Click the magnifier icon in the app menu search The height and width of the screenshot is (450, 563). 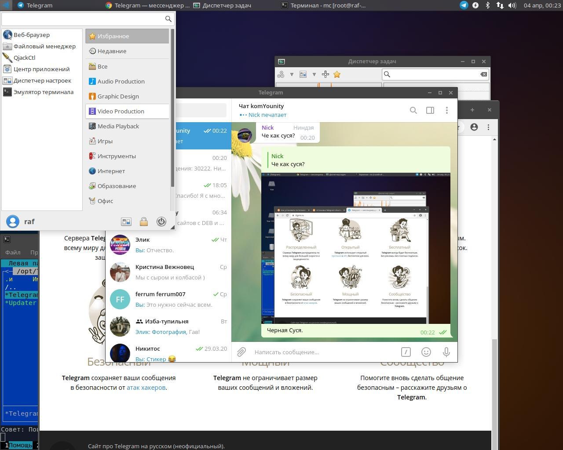click(x=168, y=19)
